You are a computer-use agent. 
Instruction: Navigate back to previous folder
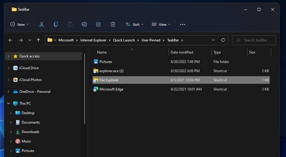[x=10, y=40]
